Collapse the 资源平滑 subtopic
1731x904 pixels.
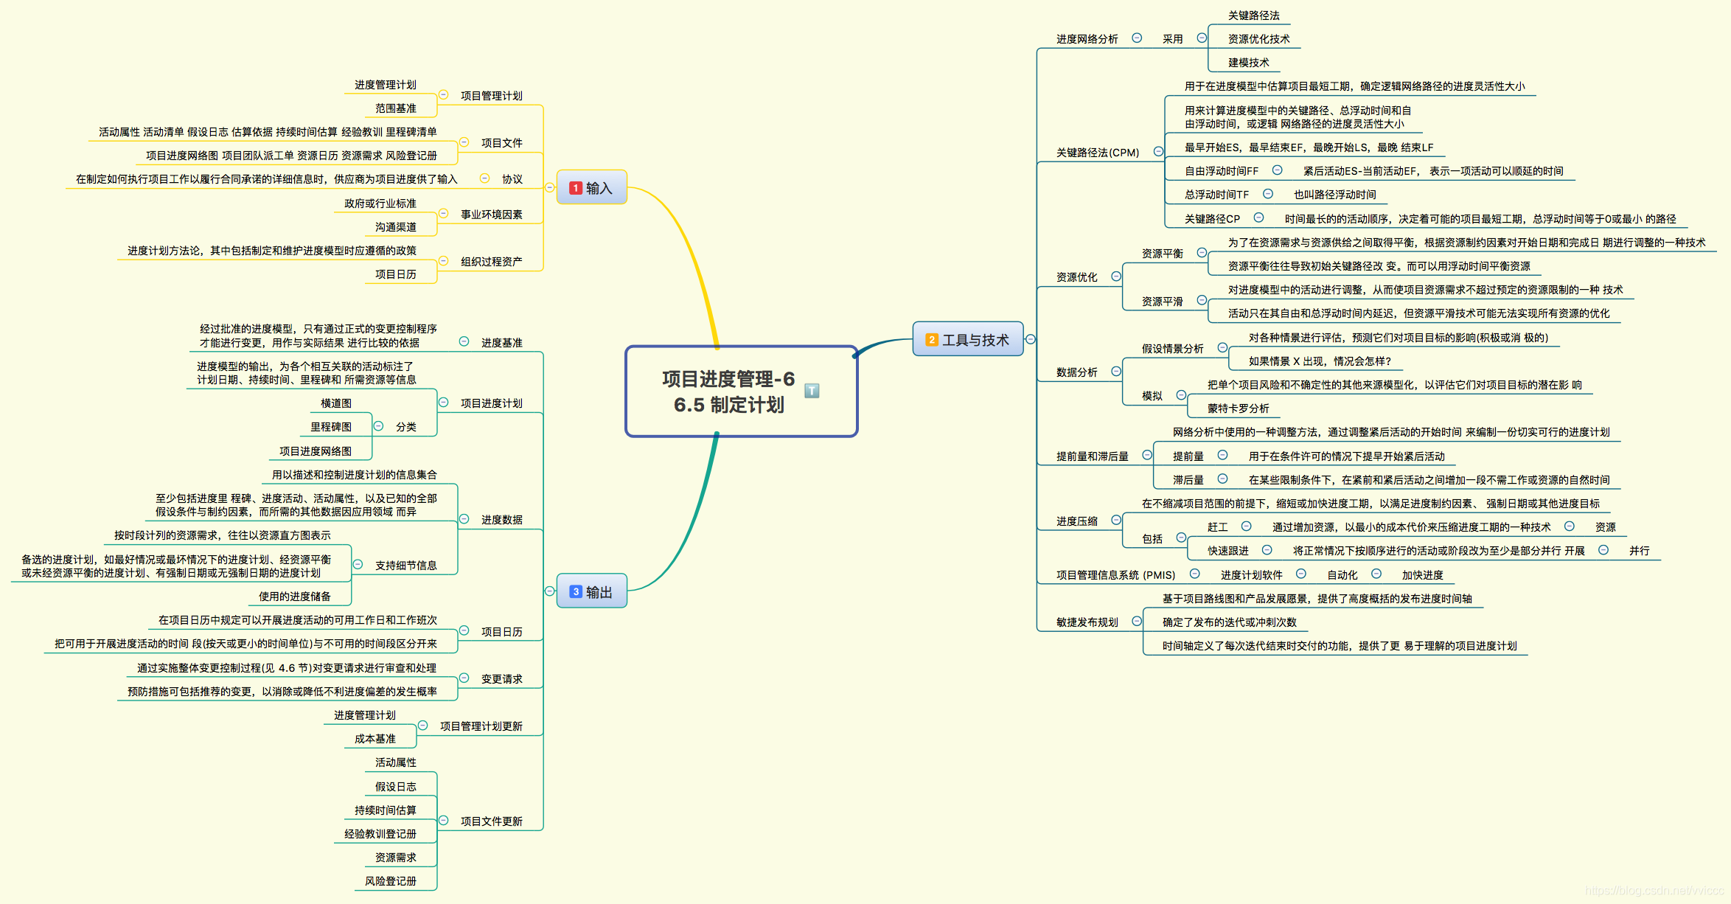(1202, 300)
